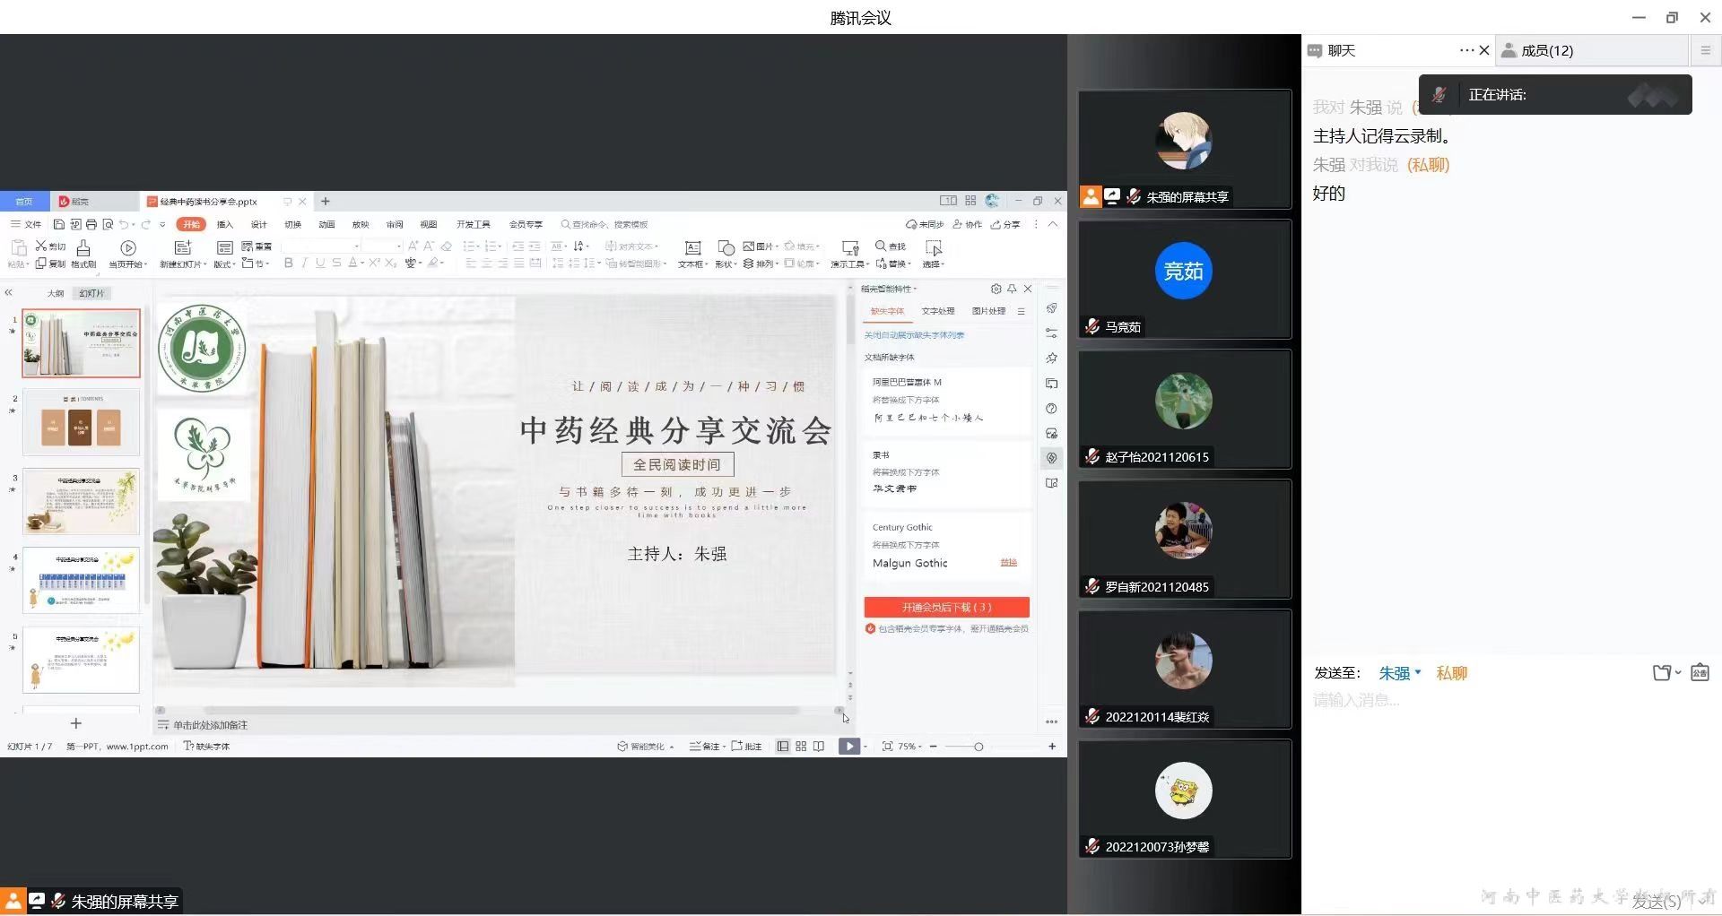Screen dimensions: 1722x916
Task: Click the 公告 announcement icon in chat
Action: [x=1700, y=673]
